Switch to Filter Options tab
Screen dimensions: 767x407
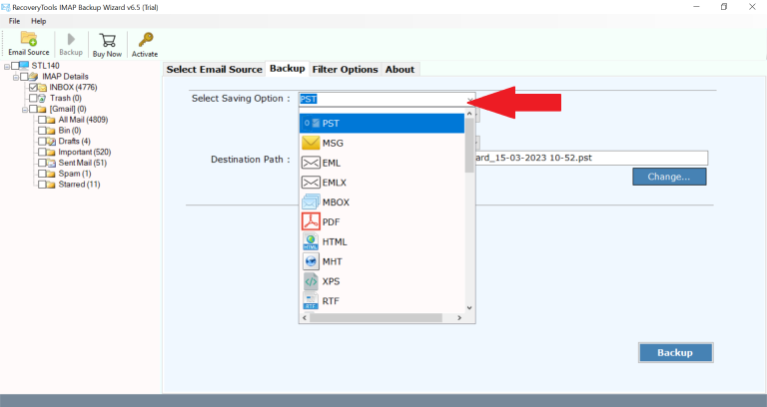pyautogui.click(x=345, y=70)
